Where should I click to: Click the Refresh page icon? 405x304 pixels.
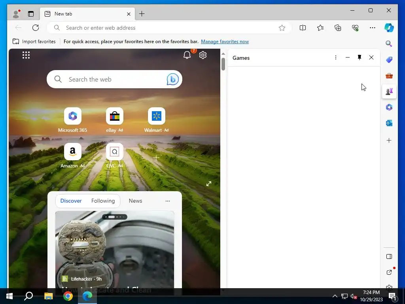[36, 28]
